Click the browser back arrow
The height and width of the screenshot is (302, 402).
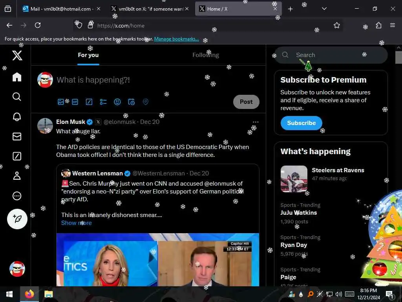pos(9,25)
